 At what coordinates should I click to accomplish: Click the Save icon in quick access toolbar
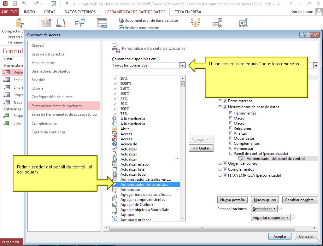pos(15,3)
